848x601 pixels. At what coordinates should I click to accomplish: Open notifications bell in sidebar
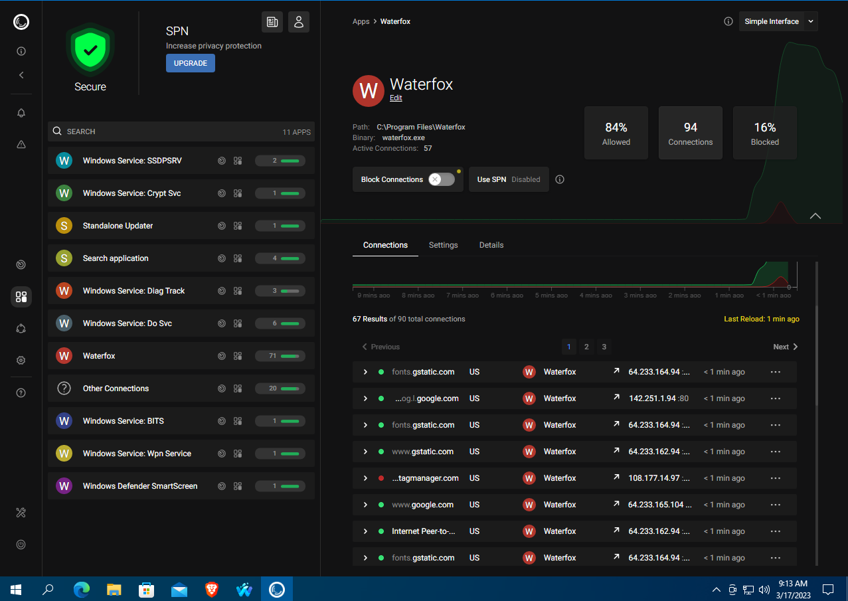(21, 113)
